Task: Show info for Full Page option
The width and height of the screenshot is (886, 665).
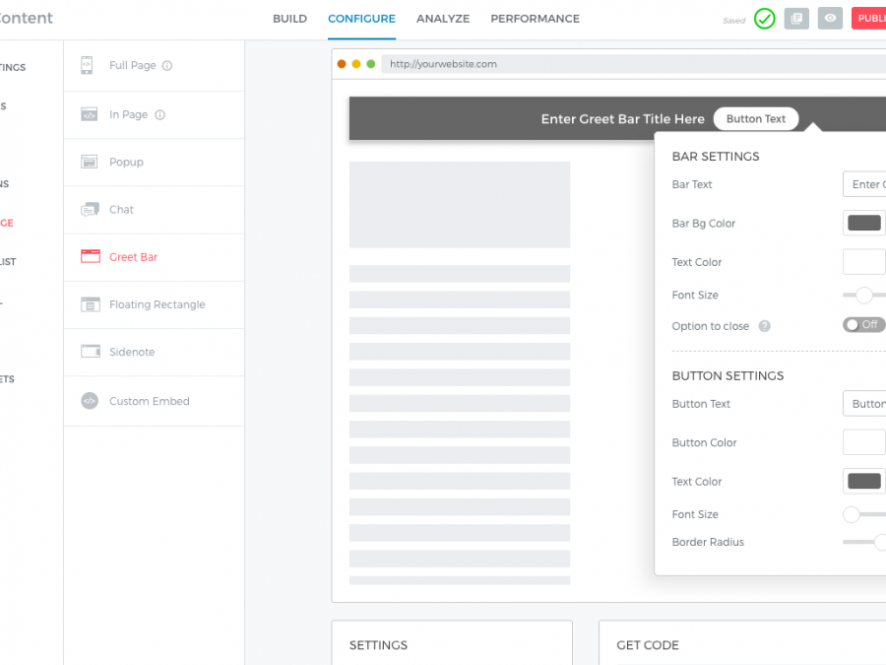Action: [167, 66]
